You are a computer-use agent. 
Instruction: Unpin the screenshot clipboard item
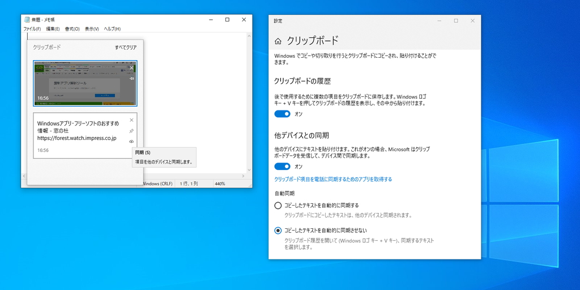(x=131, y=78)
